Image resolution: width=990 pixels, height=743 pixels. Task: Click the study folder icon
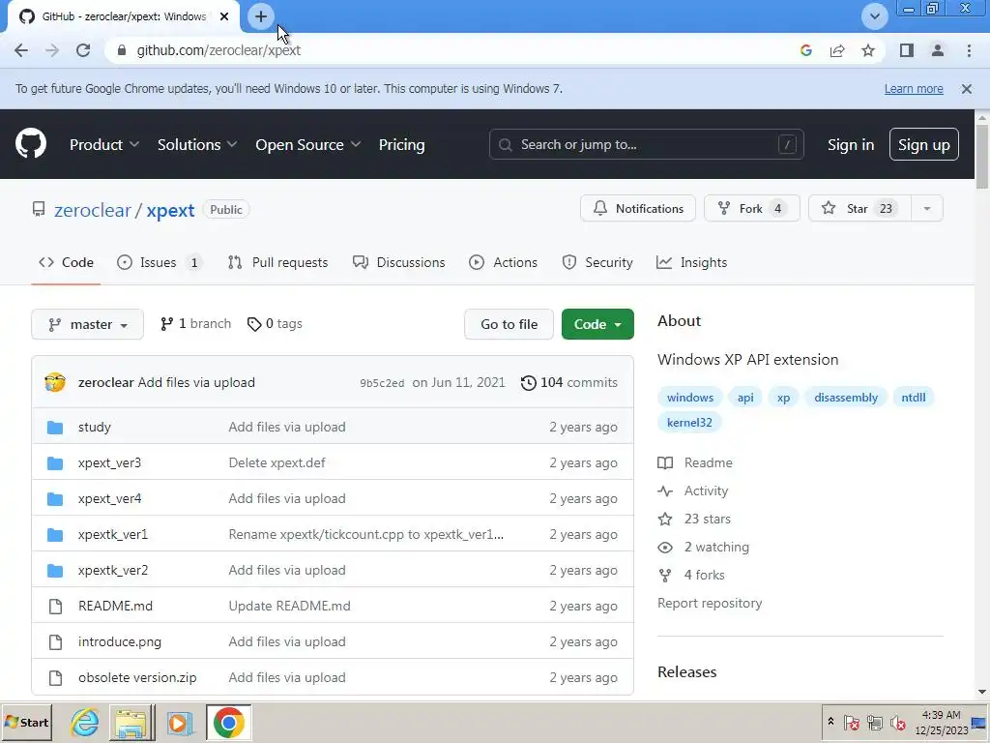(x=55, y=427)
